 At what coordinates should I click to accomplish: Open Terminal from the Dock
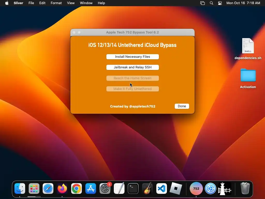[133, 189]
